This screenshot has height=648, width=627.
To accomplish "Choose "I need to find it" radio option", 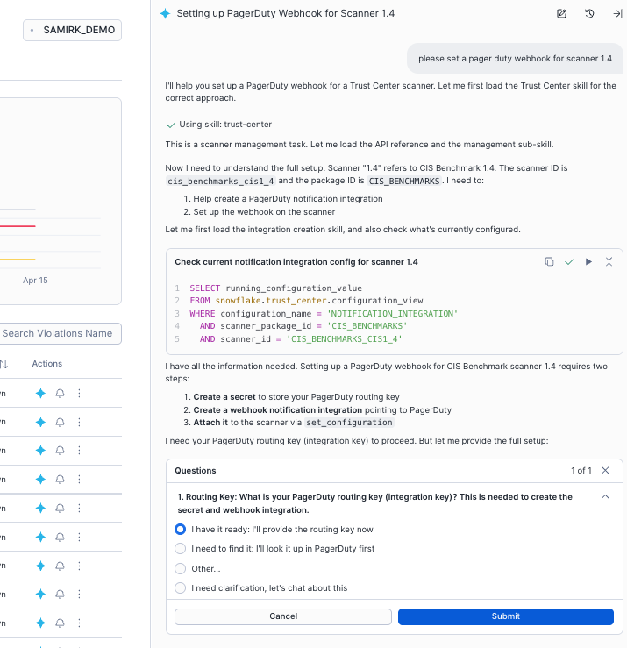I will 181,549.
